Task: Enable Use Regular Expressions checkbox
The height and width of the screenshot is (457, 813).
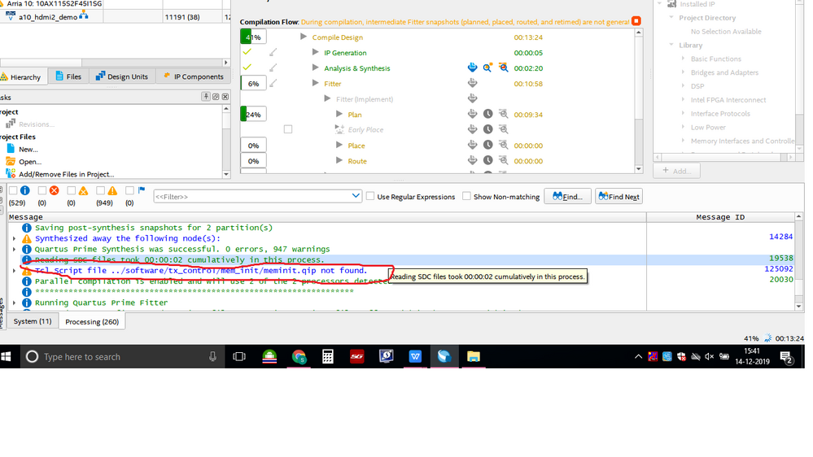Action: [x=370, y=196]
